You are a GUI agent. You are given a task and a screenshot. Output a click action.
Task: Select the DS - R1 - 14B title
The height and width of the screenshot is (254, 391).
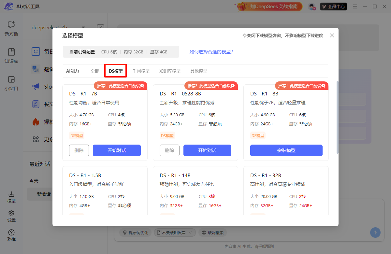click(175, 175)
